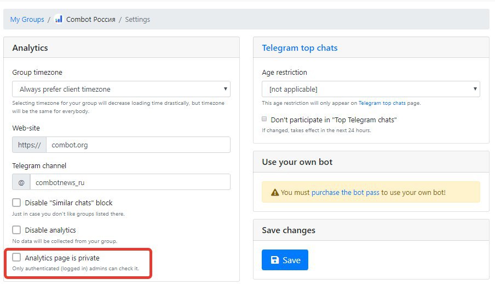The image size is (495, 285).
Task: Click the warning triangle icon in bot notice
Action: pos(275,192)
